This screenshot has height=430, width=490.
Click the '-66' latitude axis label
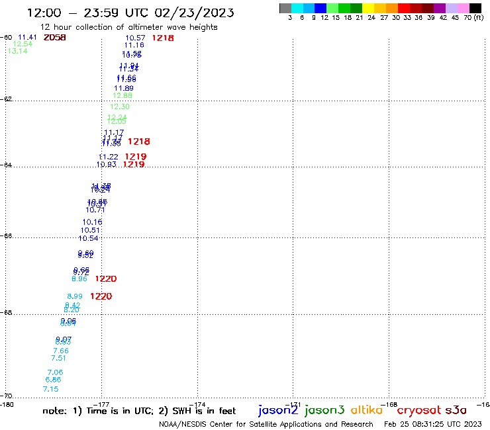click(6, 236)
